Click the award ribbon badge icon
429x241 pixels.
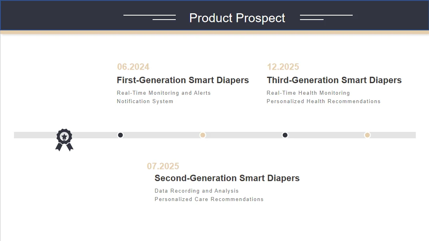coord(64,139)
